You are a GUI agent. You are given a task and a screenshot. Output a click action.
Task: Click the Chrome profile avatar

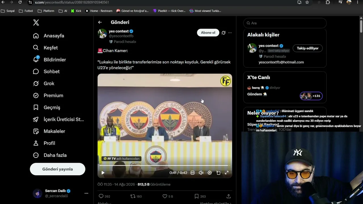(x=349, y=2)
